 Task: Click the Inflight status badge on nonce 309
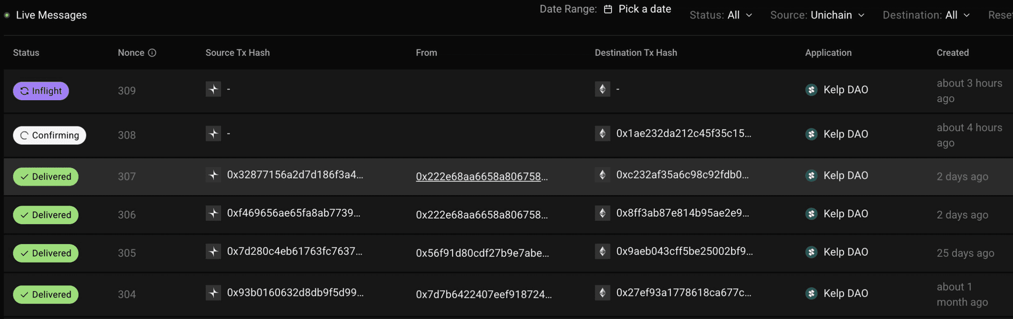coord(41,91)
